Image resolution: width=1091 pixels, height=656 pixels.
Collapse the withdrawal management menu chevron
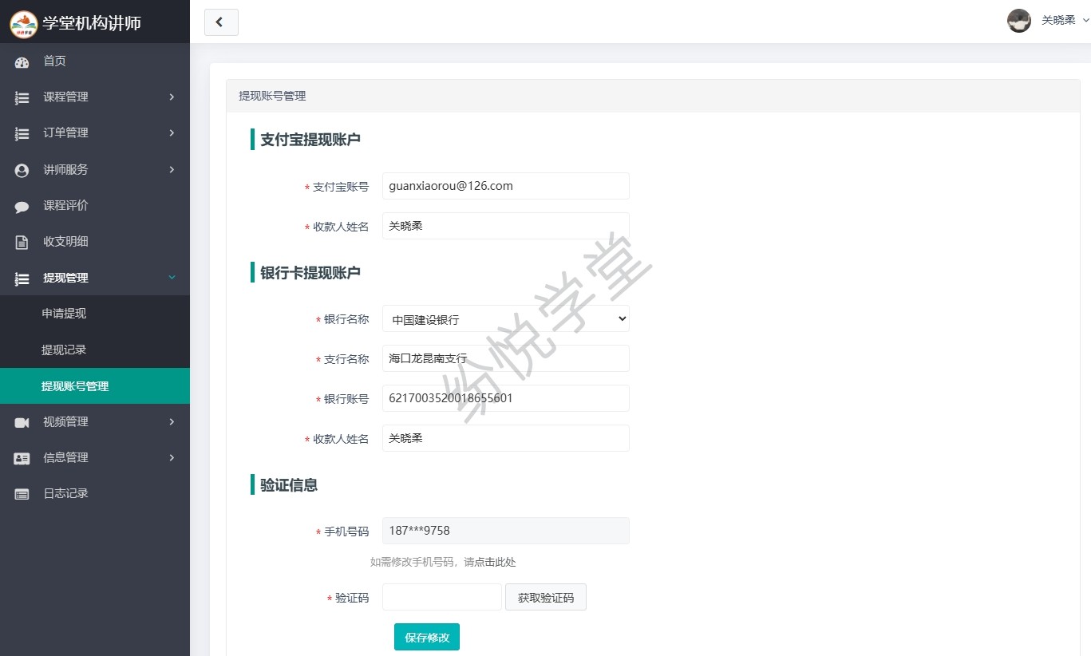(172, 278)
